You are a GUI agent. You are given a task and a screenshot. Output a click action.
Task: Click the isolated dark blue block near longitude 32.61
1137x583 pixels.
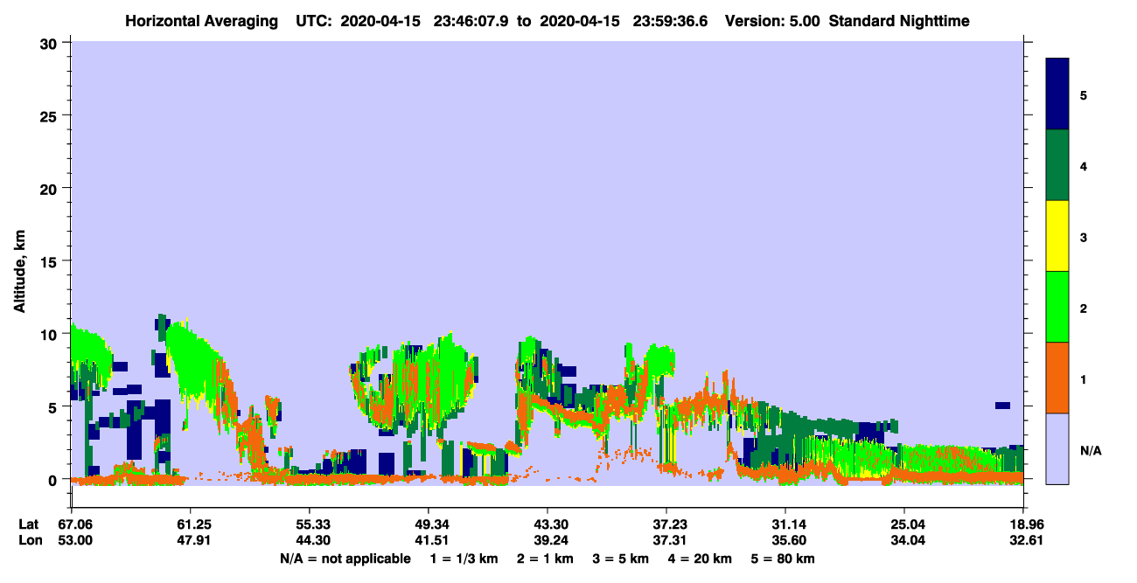coord(1002,406)
